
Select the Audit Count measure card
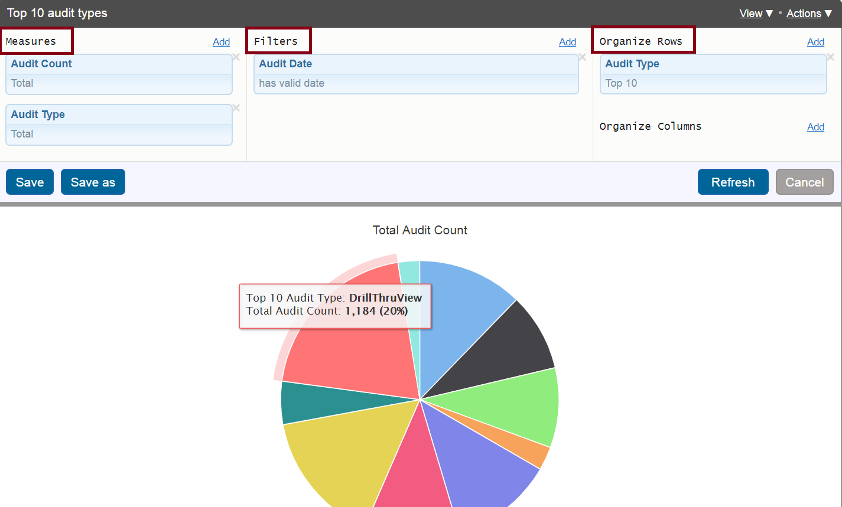[x=118, y=74]
